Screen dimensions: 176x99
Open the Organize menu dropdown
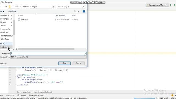pos(2,12)
